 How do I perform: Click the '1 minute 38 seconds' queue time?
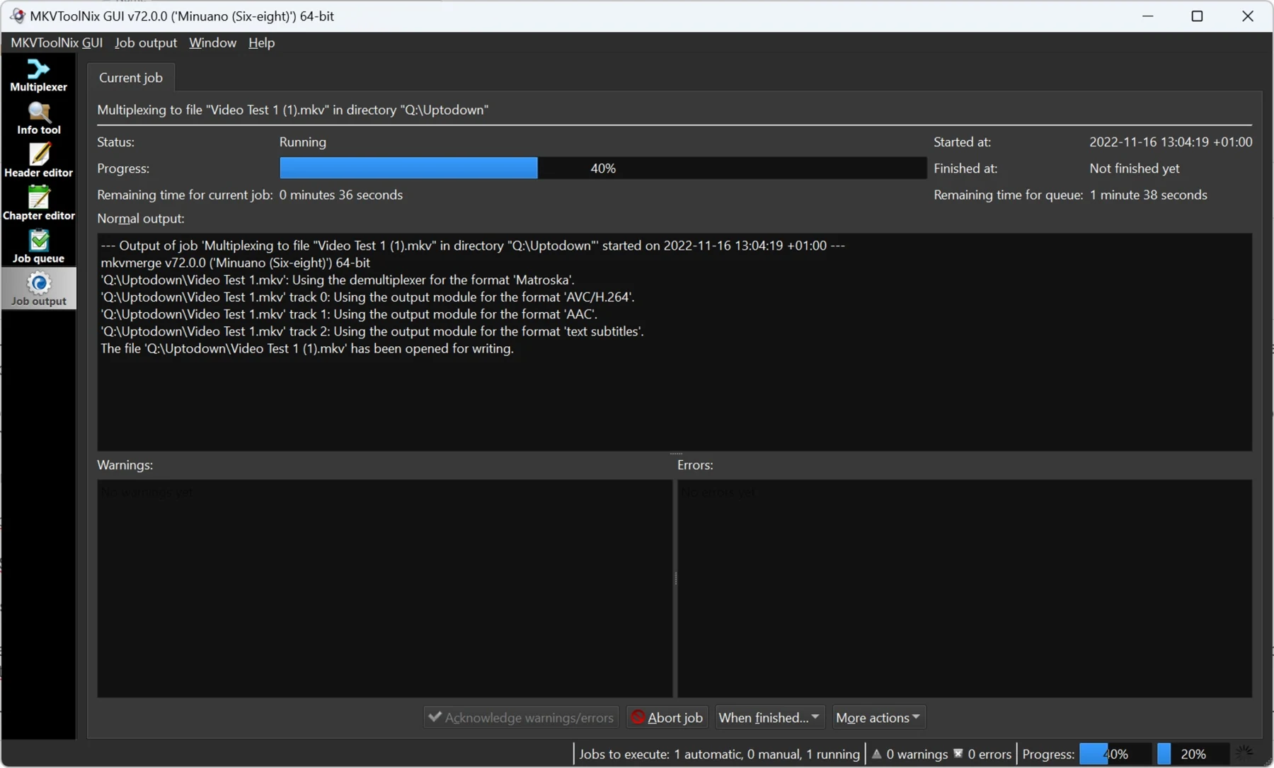click(x=1148, y=195)
